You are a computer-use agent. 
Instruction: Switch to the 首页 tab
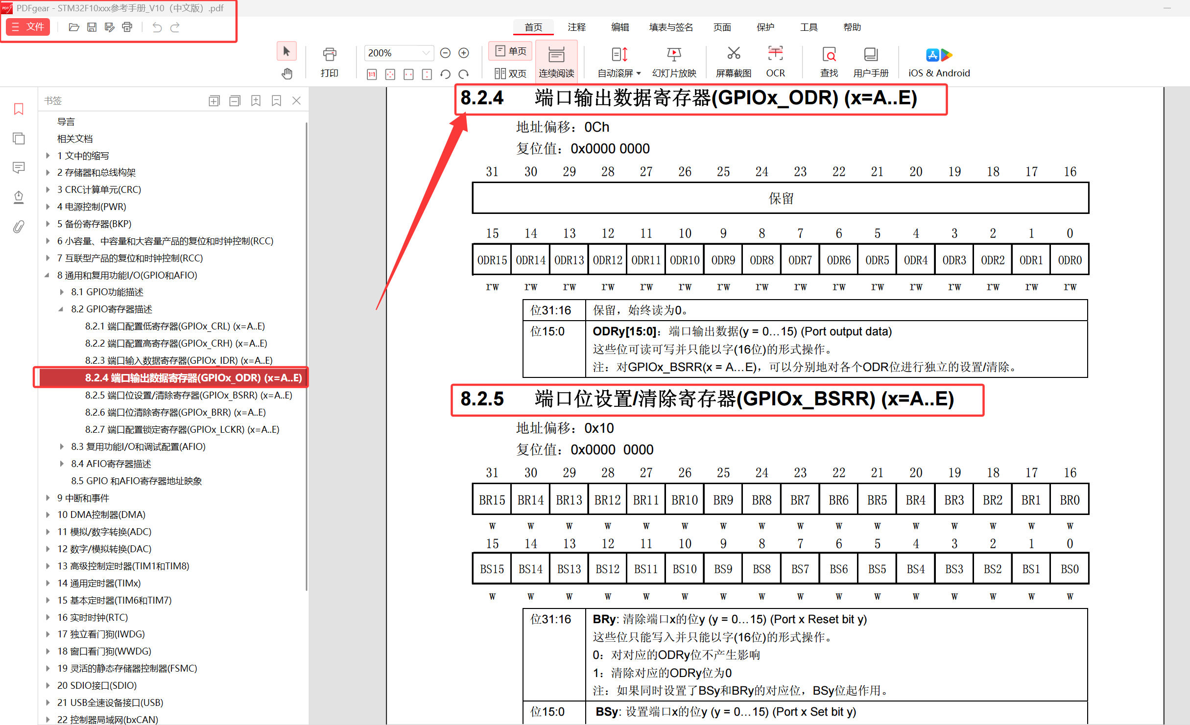click(533, 27)
